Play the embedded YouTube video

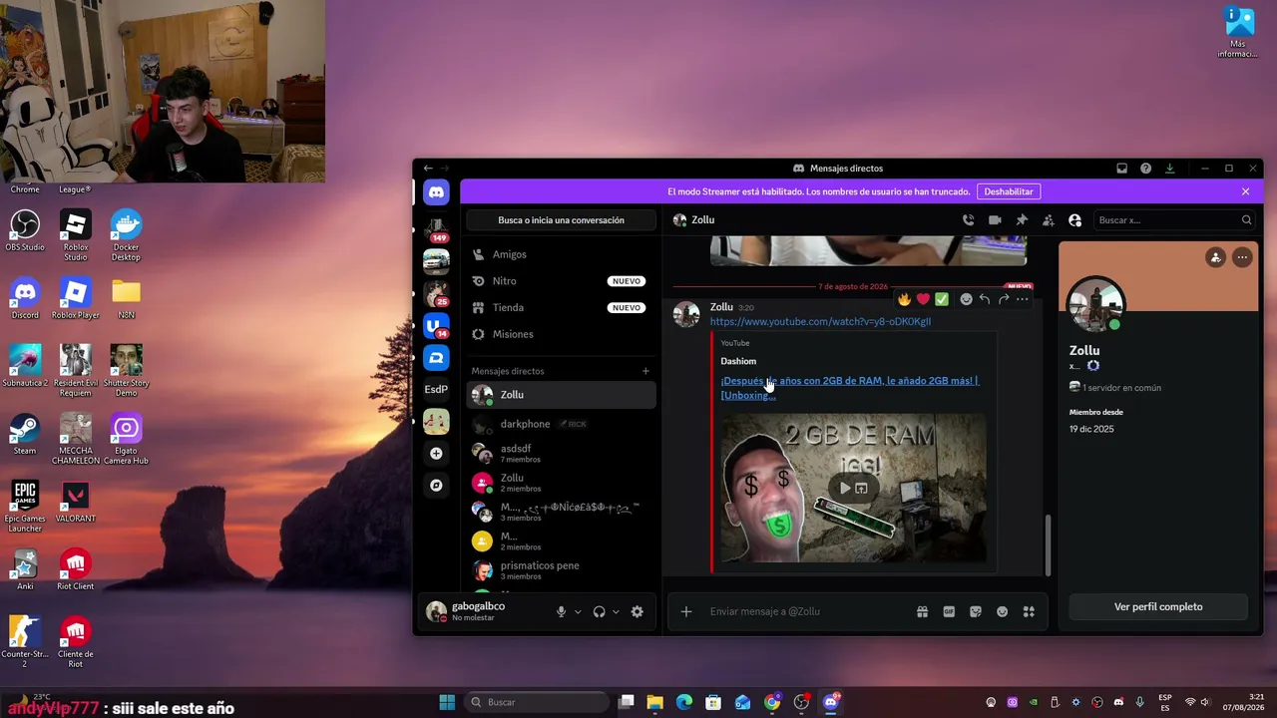(x=845, y=489)
